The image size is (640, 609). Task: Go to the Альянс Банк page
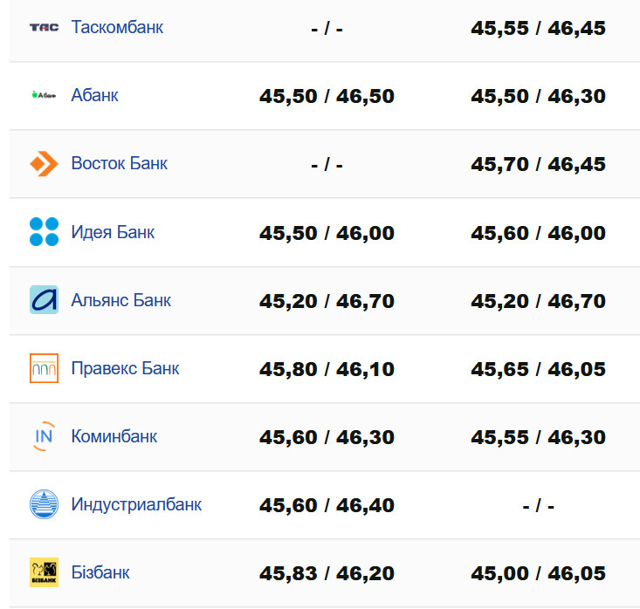(120, 300)
